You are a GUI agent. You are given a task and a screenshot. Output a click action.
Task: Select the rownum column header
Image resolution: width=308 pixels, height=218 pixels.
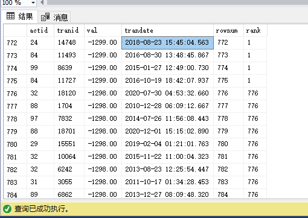[228, 30]
